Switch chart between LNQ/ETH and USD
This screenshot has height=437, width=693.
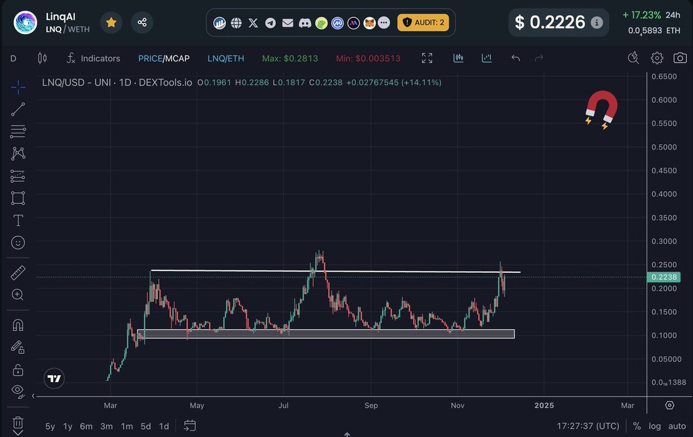(226, 58)
